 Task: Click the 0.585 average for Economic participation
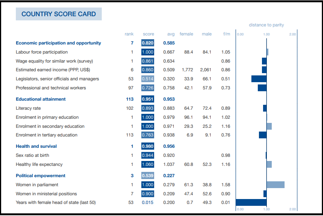(169, 43)
